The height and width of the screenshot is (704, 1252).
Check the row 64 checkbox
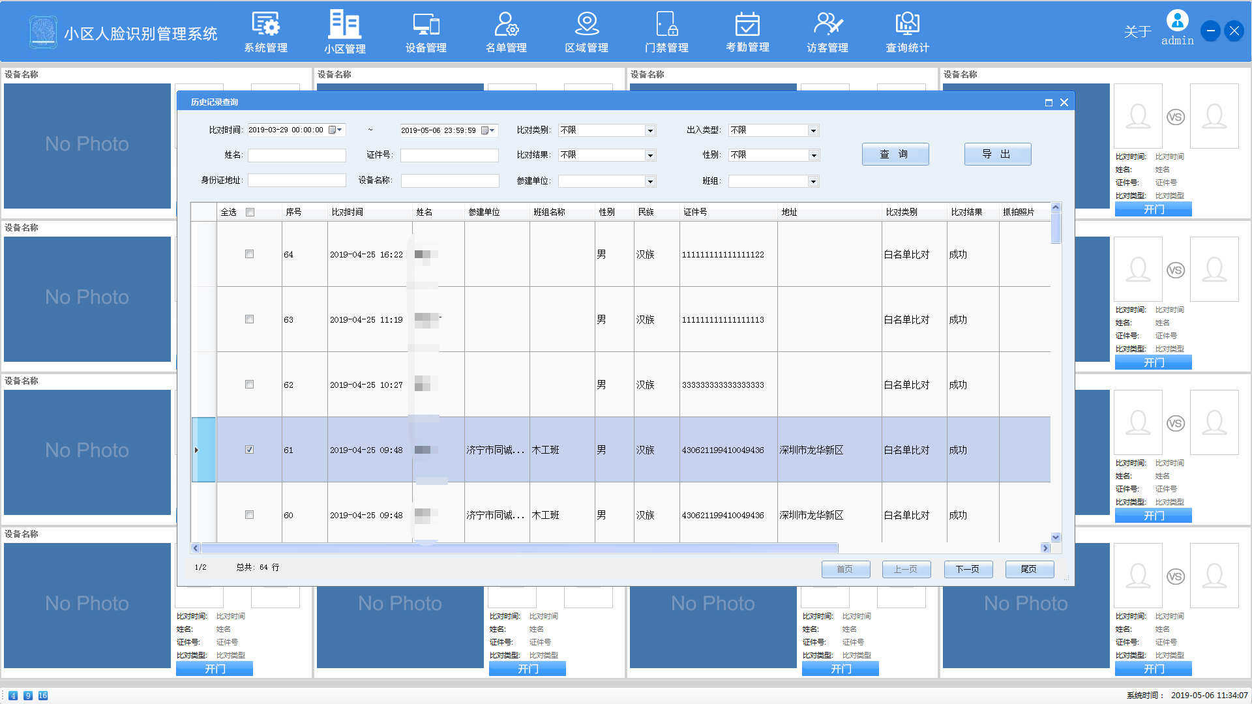[x=249, y=254]
